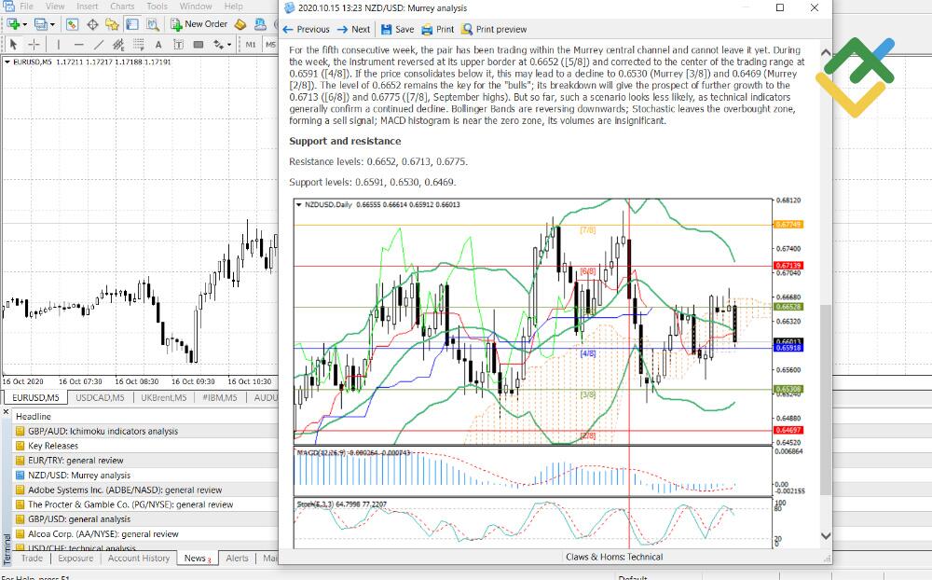Image resolution: width=932 pixels, height=580 pixels.
Task: Switch to the Account History tab
Action: pos(139,559)
